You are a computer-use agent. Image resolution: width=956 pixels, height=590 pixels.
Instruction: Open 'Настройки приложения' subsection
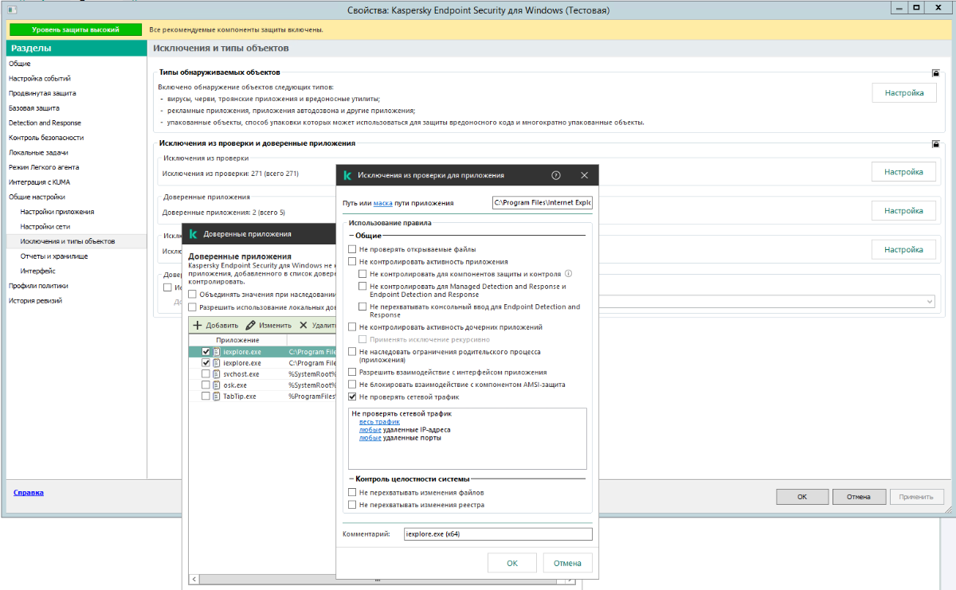pos(57,212)
